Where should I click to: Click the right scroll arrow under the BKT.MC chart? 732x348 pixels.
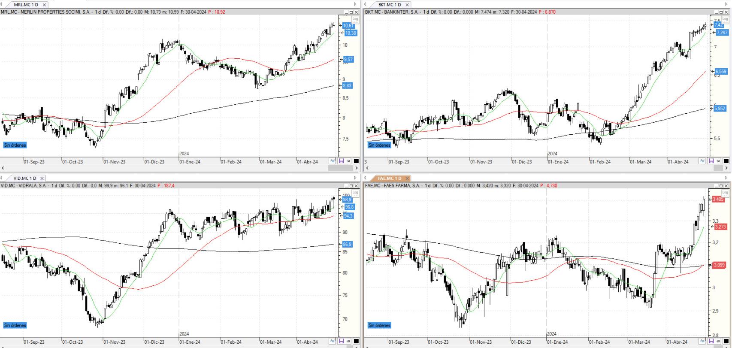[x=727, y=168]
